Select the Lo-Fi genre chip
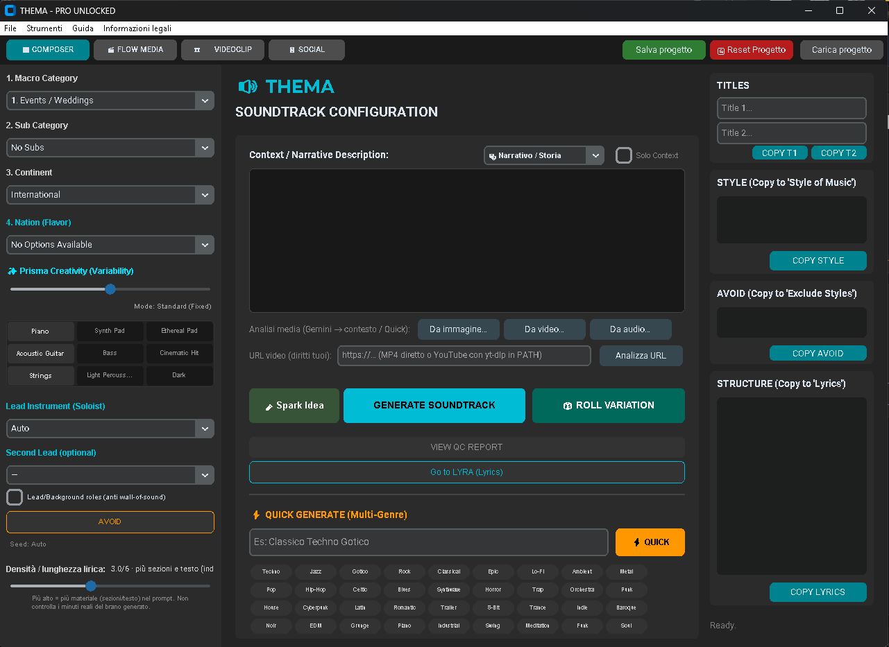The height and width of the screenshot is (647, 889). click(x=538, y=572)
